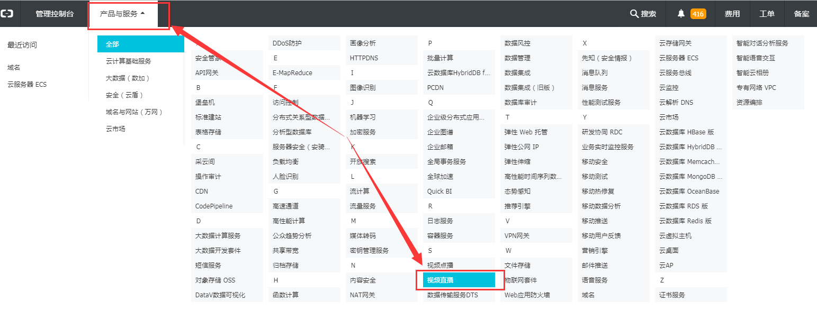This screenshot has height=310, width=817.
Task: Open recently visited 云服务器 ECS
Action: 27,84
